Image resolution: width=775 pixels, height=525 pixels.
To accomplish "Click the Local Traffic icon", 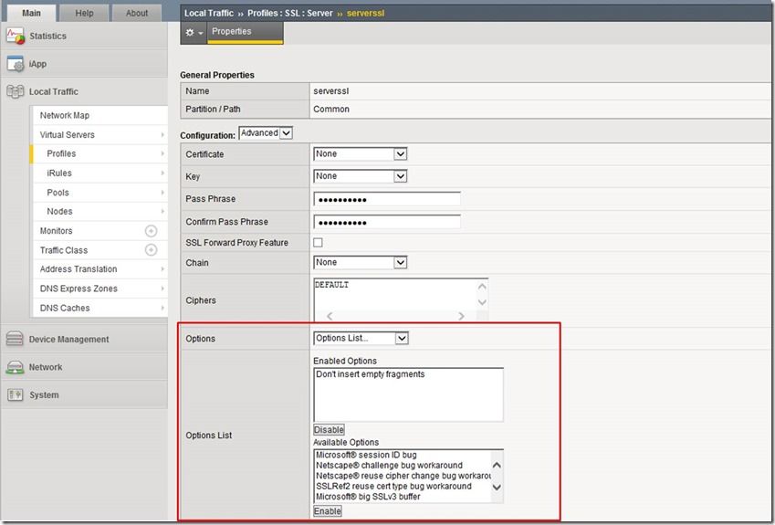I will pos(15,92).
